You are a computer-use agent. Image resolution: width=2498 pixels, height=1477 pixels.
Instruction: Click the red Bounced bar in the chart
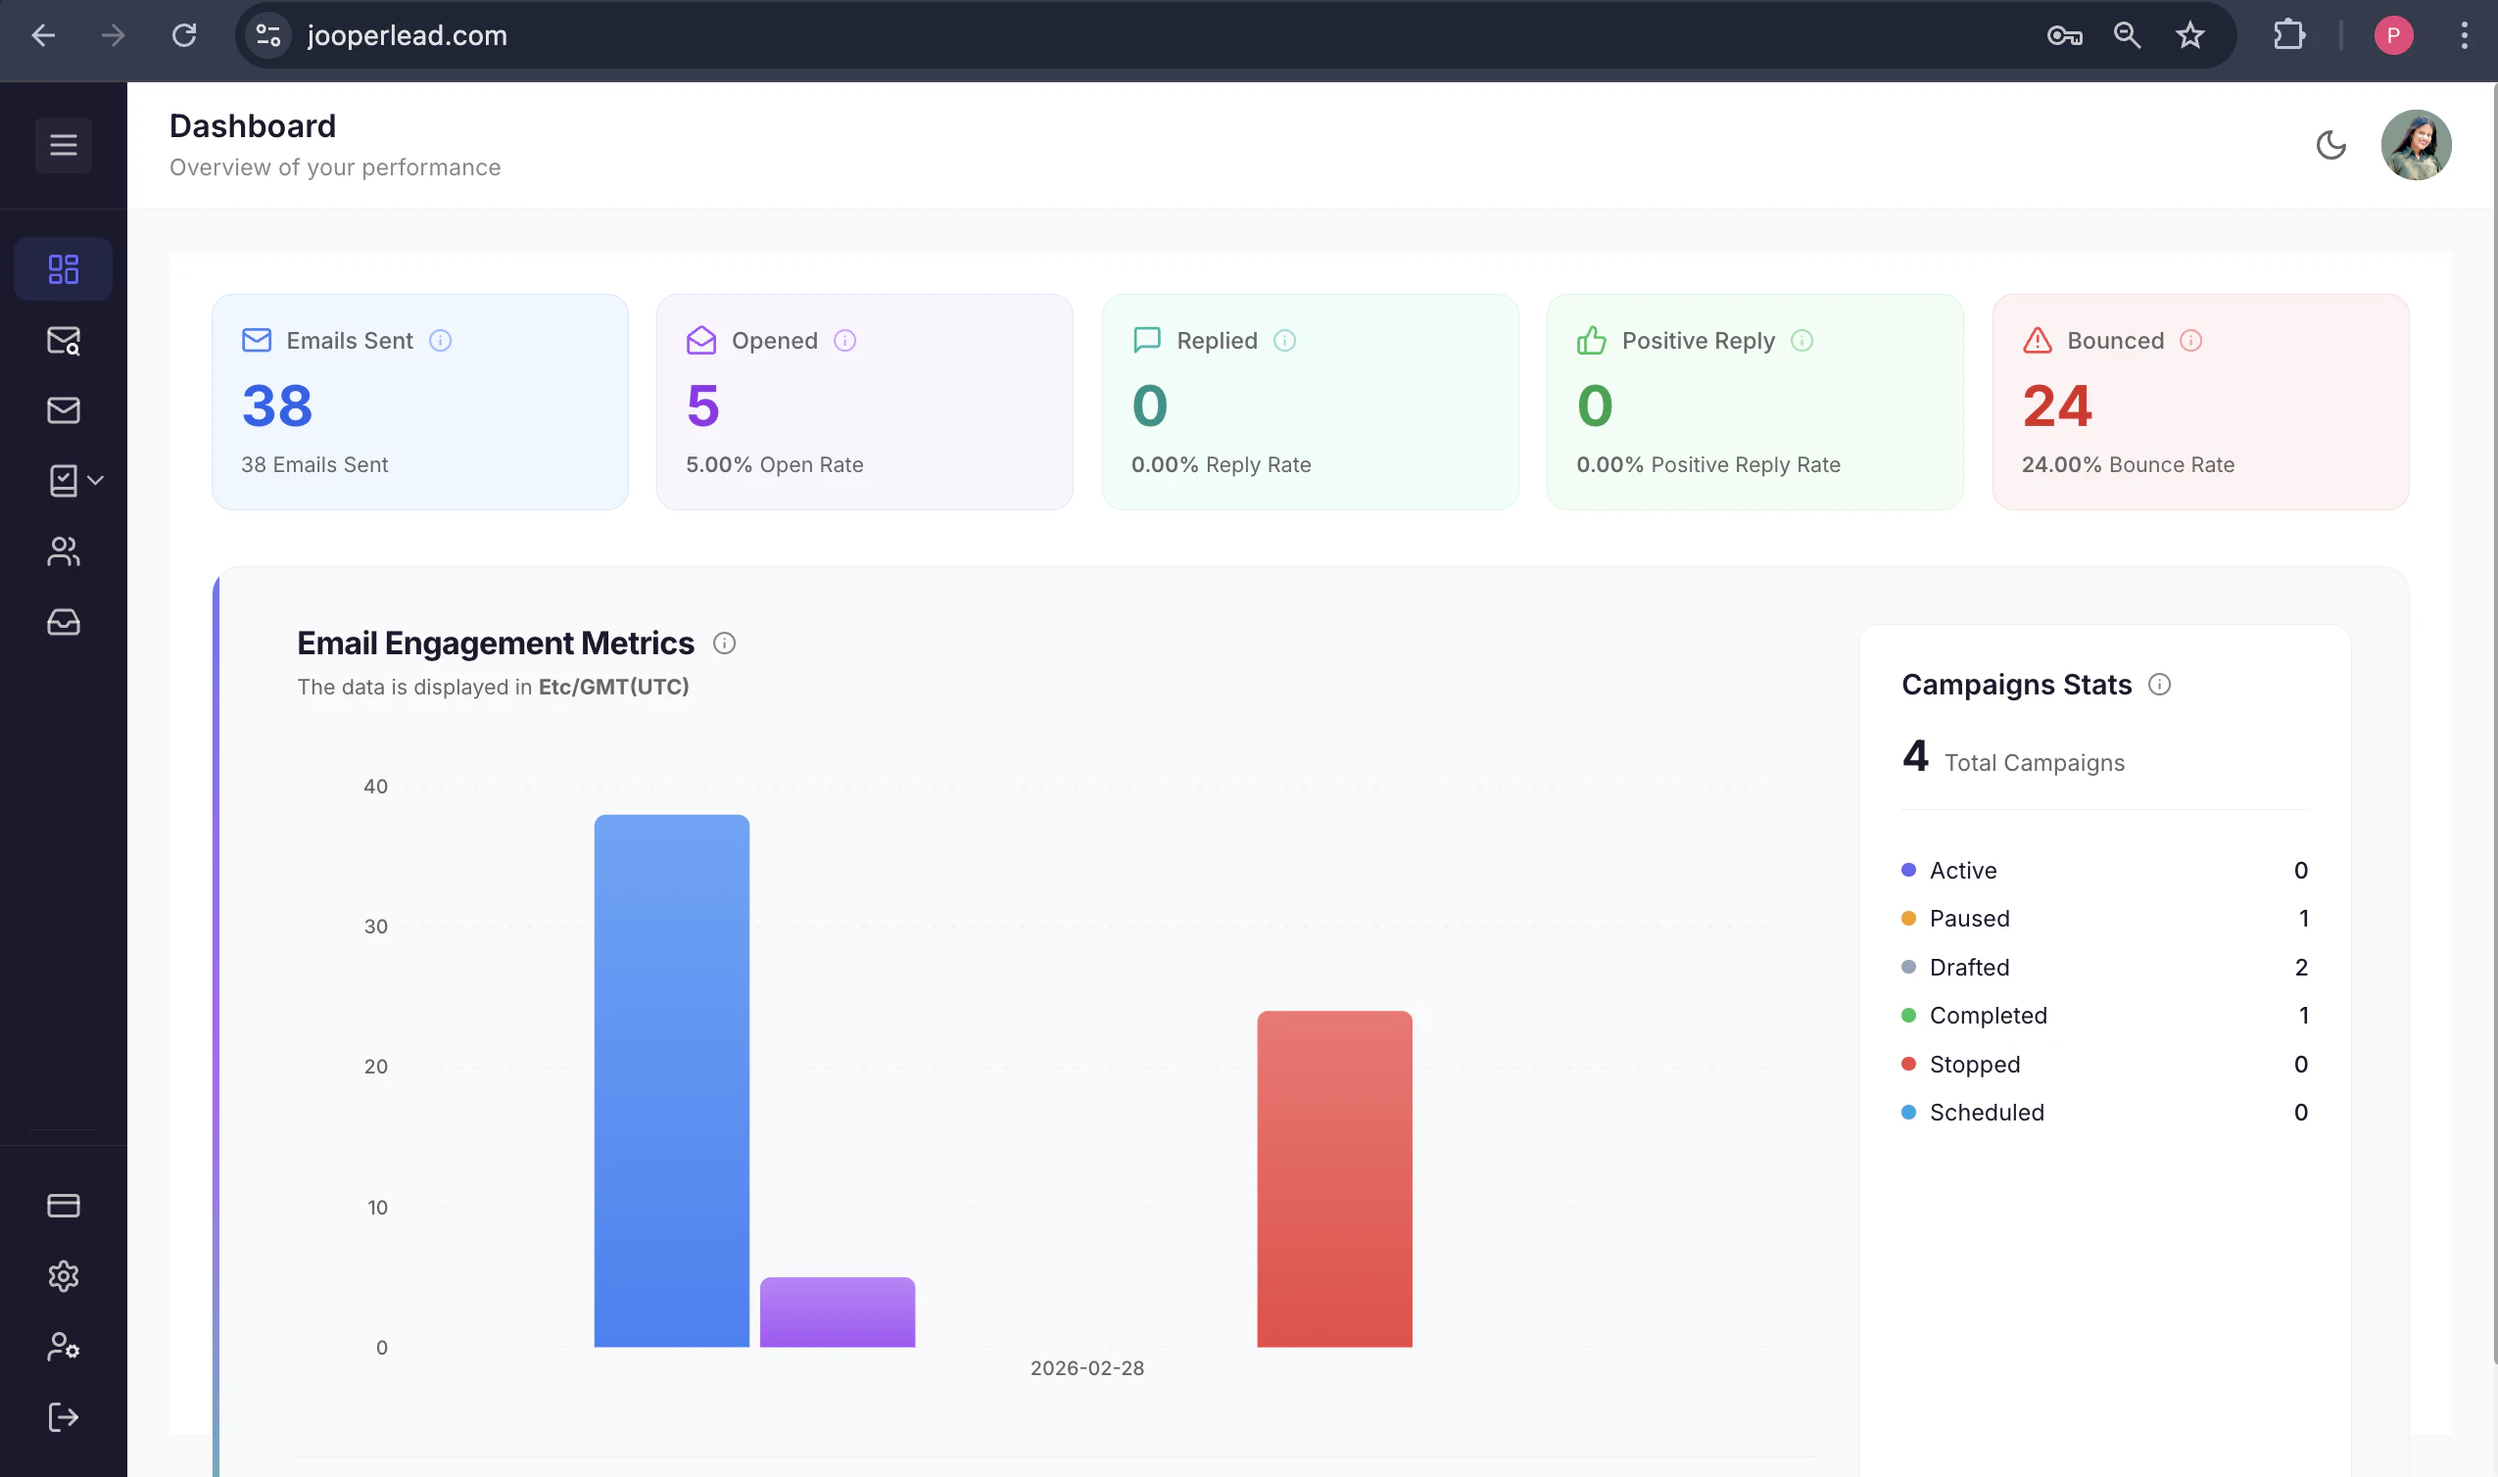coord(1334,1179)
